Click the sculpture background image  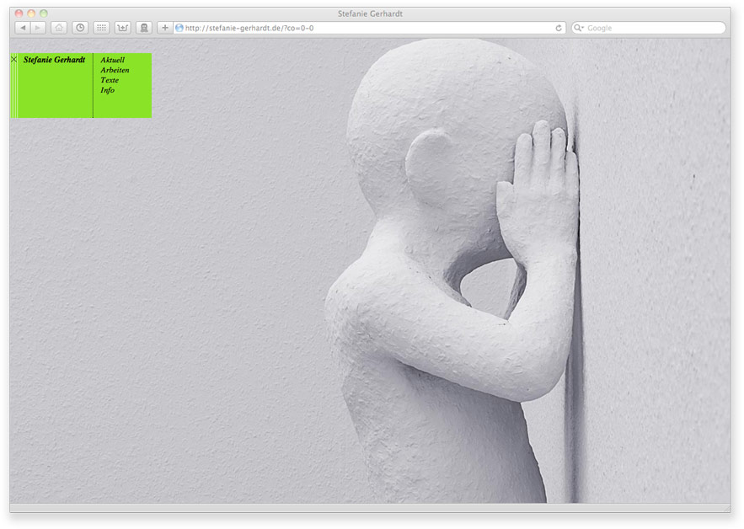click(x=455, y=295)
